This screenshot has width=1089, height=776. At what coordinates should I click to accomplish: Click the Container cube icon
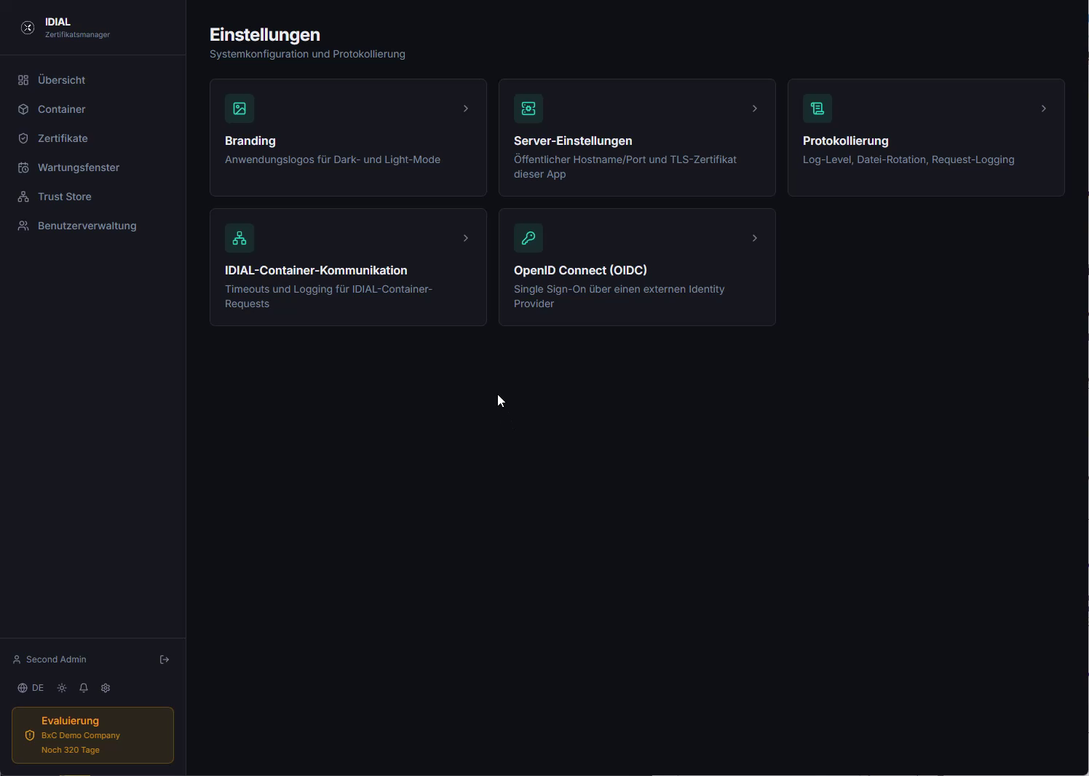(23, 109)
